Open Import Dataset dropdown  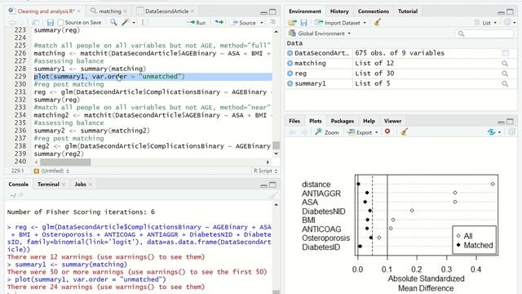(340, 23)
